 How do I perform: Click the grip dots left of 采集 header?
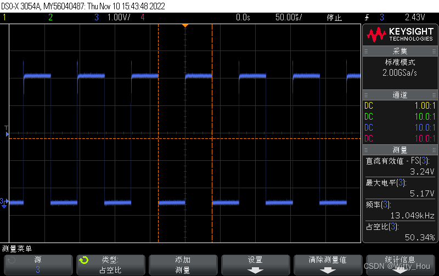(x=366, y=51)
